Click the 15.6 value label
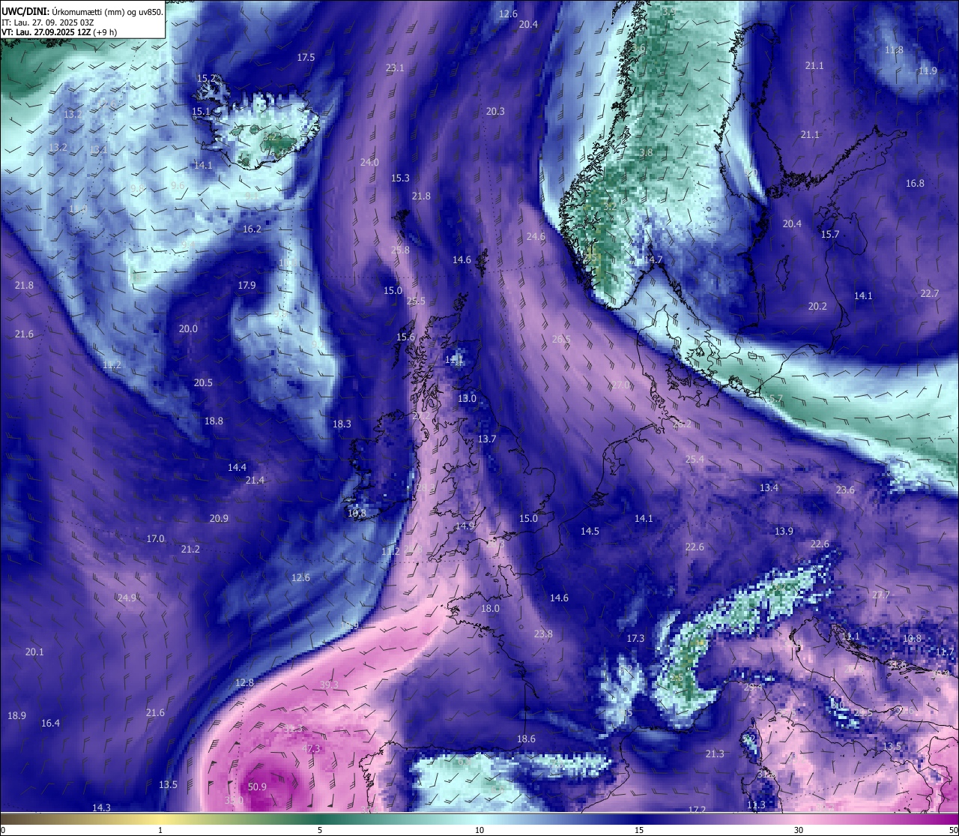The height and width of the screenshot is (836, 959). tap(405, 337)
